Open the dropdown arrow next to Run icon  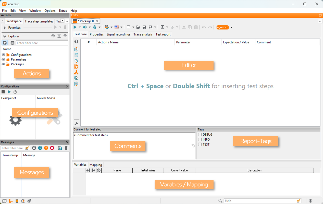point(80,27)
